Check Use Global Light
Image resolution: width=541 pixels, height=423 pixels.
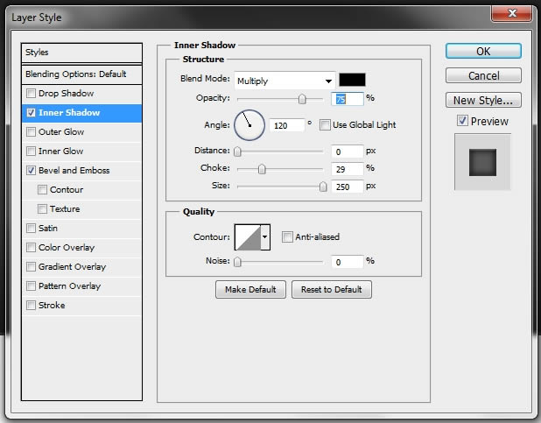(325, 125)
